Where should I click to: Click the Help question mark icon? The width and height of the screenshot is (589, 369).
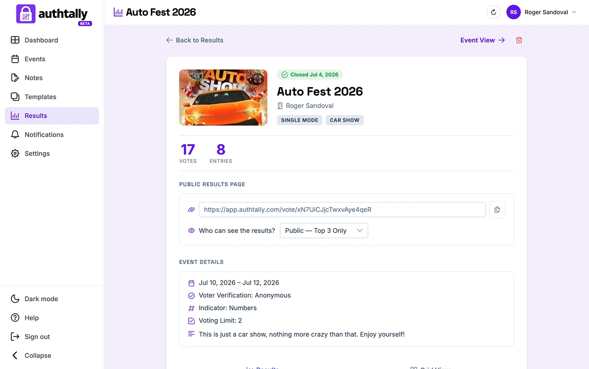tap(15, 318)
